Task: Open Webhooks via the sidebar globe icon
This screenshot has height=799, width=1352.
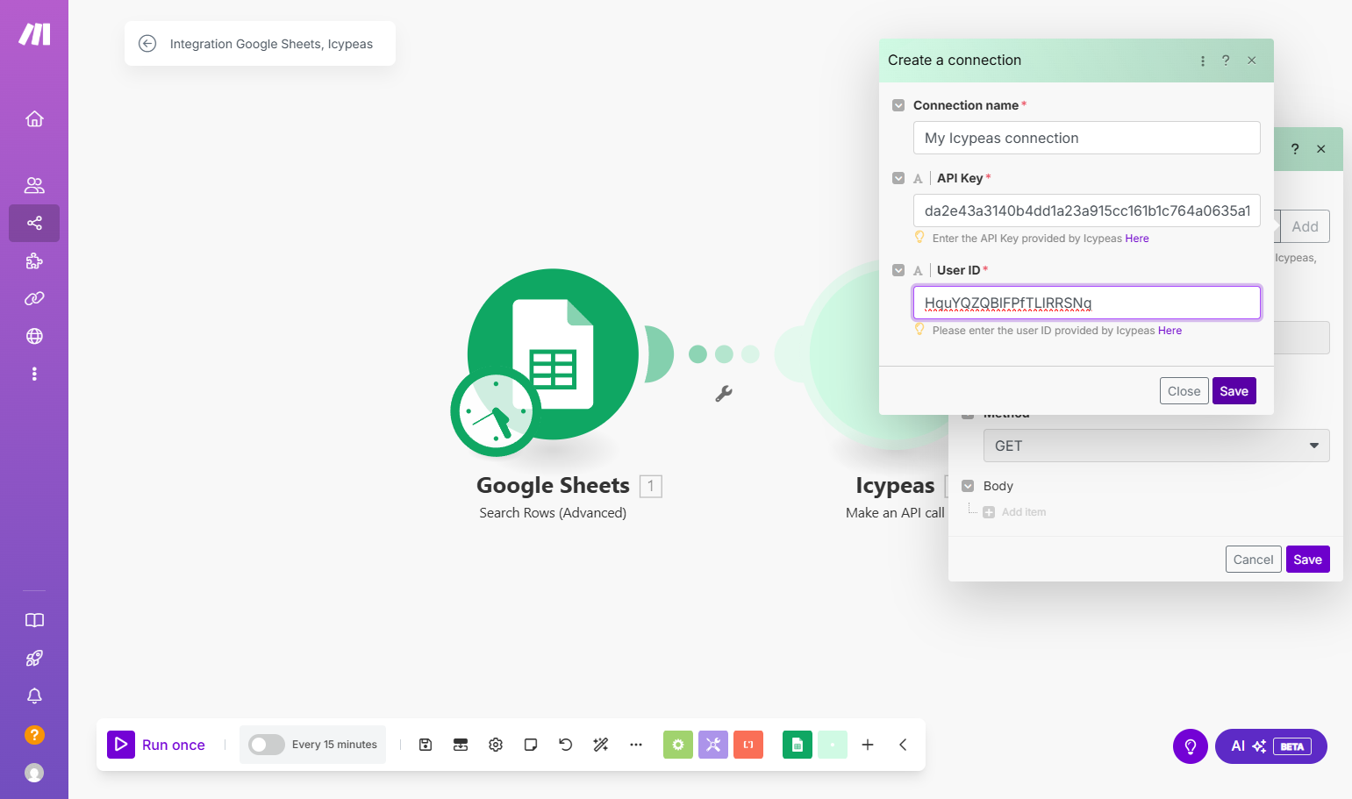Action: click(34, 336)
